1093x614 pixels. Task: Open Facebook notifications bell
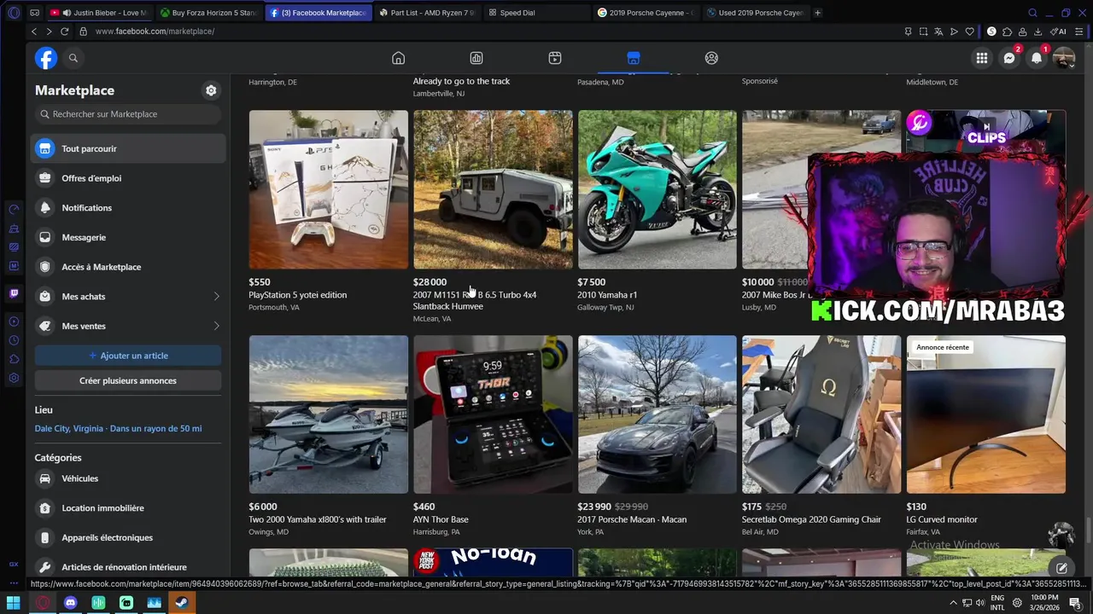(1037, 58)
